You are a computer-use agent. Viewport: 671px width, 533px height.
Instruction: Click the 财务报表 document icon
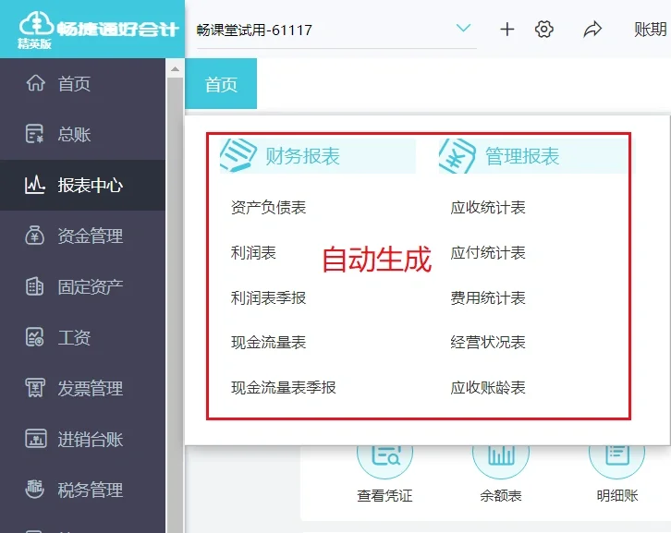pos(238,155)
